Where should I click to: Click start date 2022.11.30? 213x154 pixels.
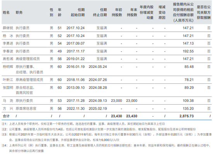pos(76,108)
